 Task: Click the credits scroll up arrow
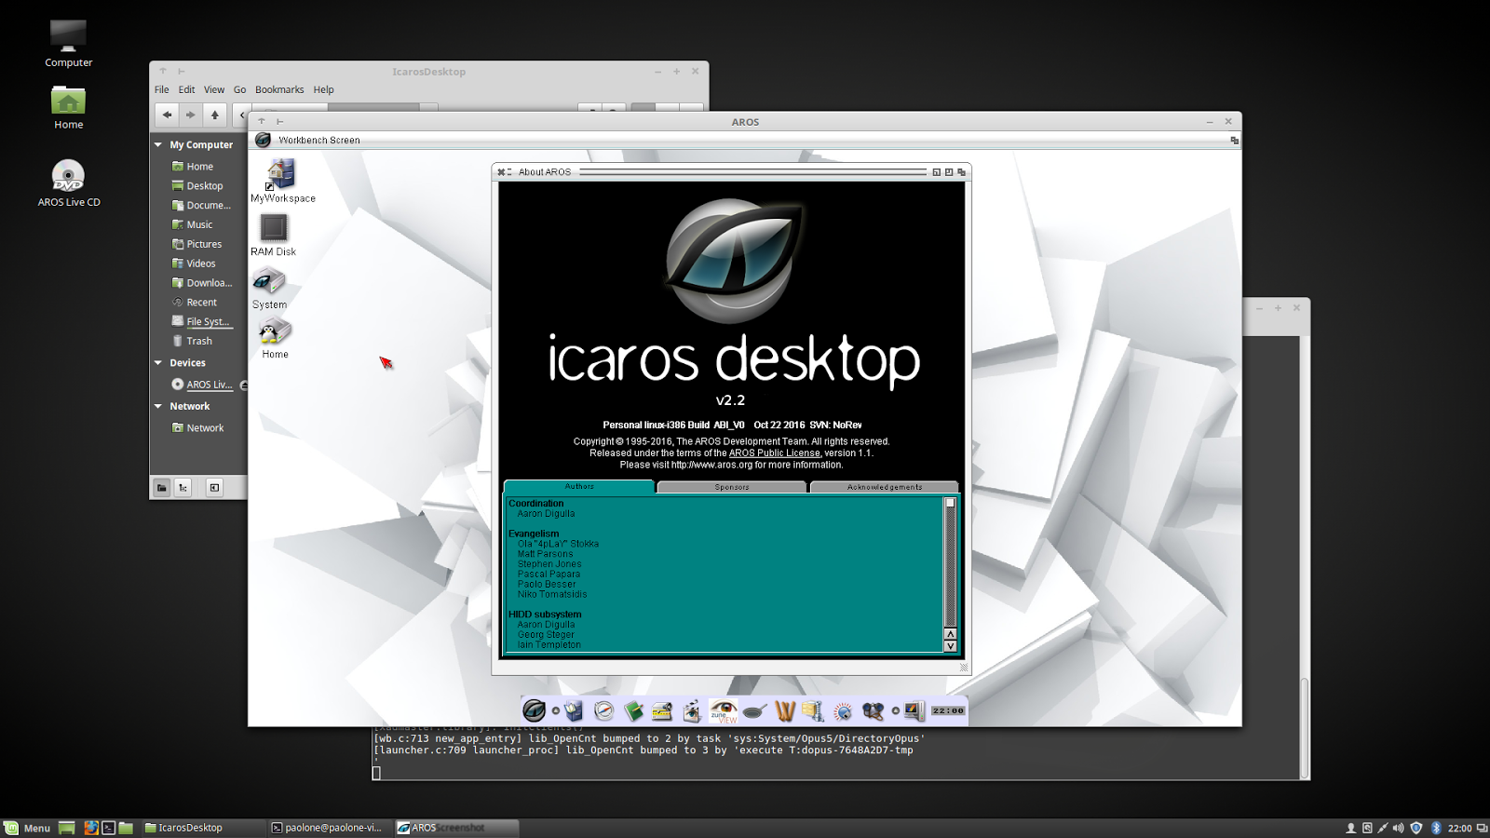950,634
